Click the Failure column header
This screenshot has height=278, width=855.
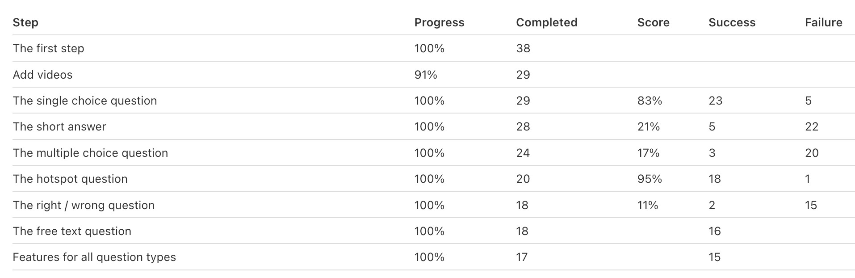(x=823, y=22)
